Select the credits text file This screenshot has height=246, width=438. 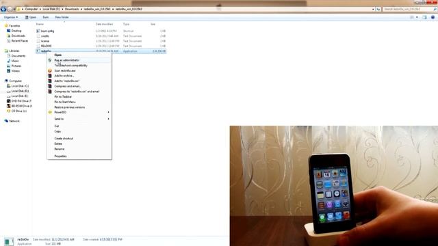point(45,36)
